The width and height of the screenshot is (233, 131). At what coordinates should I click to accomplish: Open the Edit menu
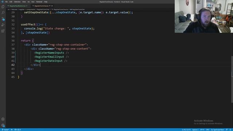11,2
